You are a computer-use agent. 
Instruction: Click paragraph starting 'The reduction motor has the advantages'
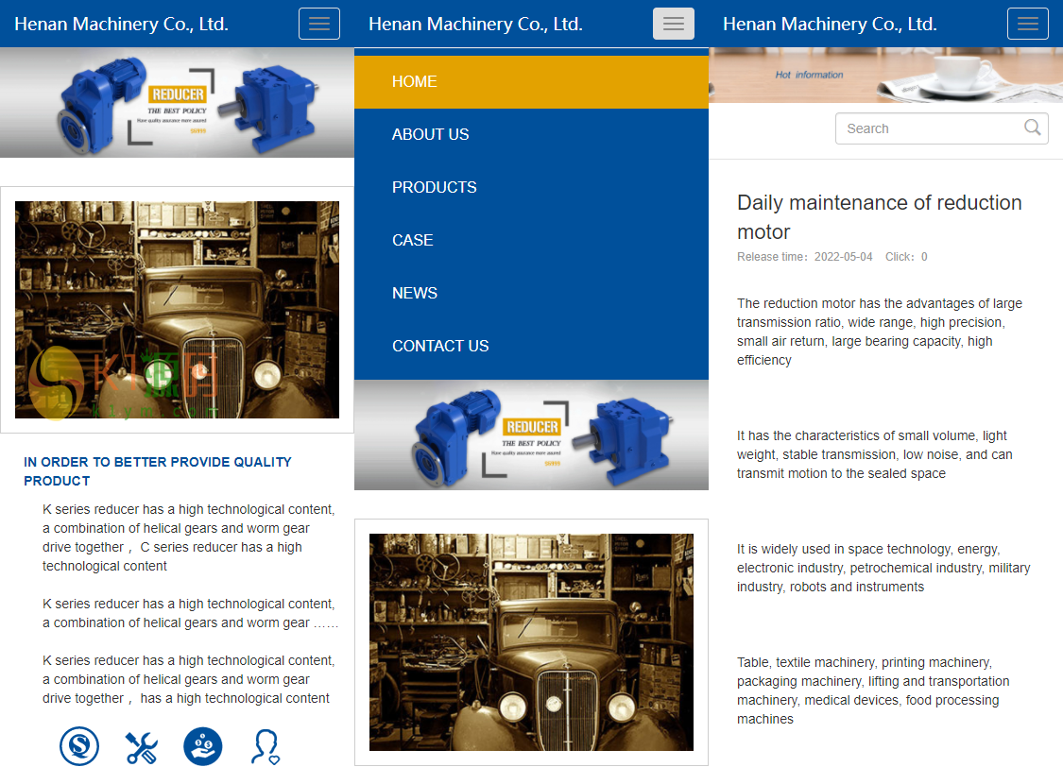pos(880,332)
